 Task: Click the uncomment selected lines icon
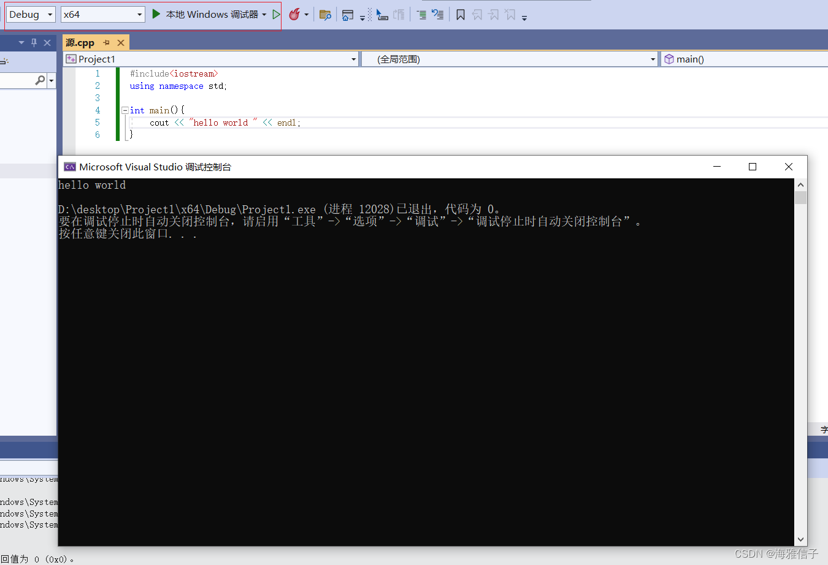(437, 15)
